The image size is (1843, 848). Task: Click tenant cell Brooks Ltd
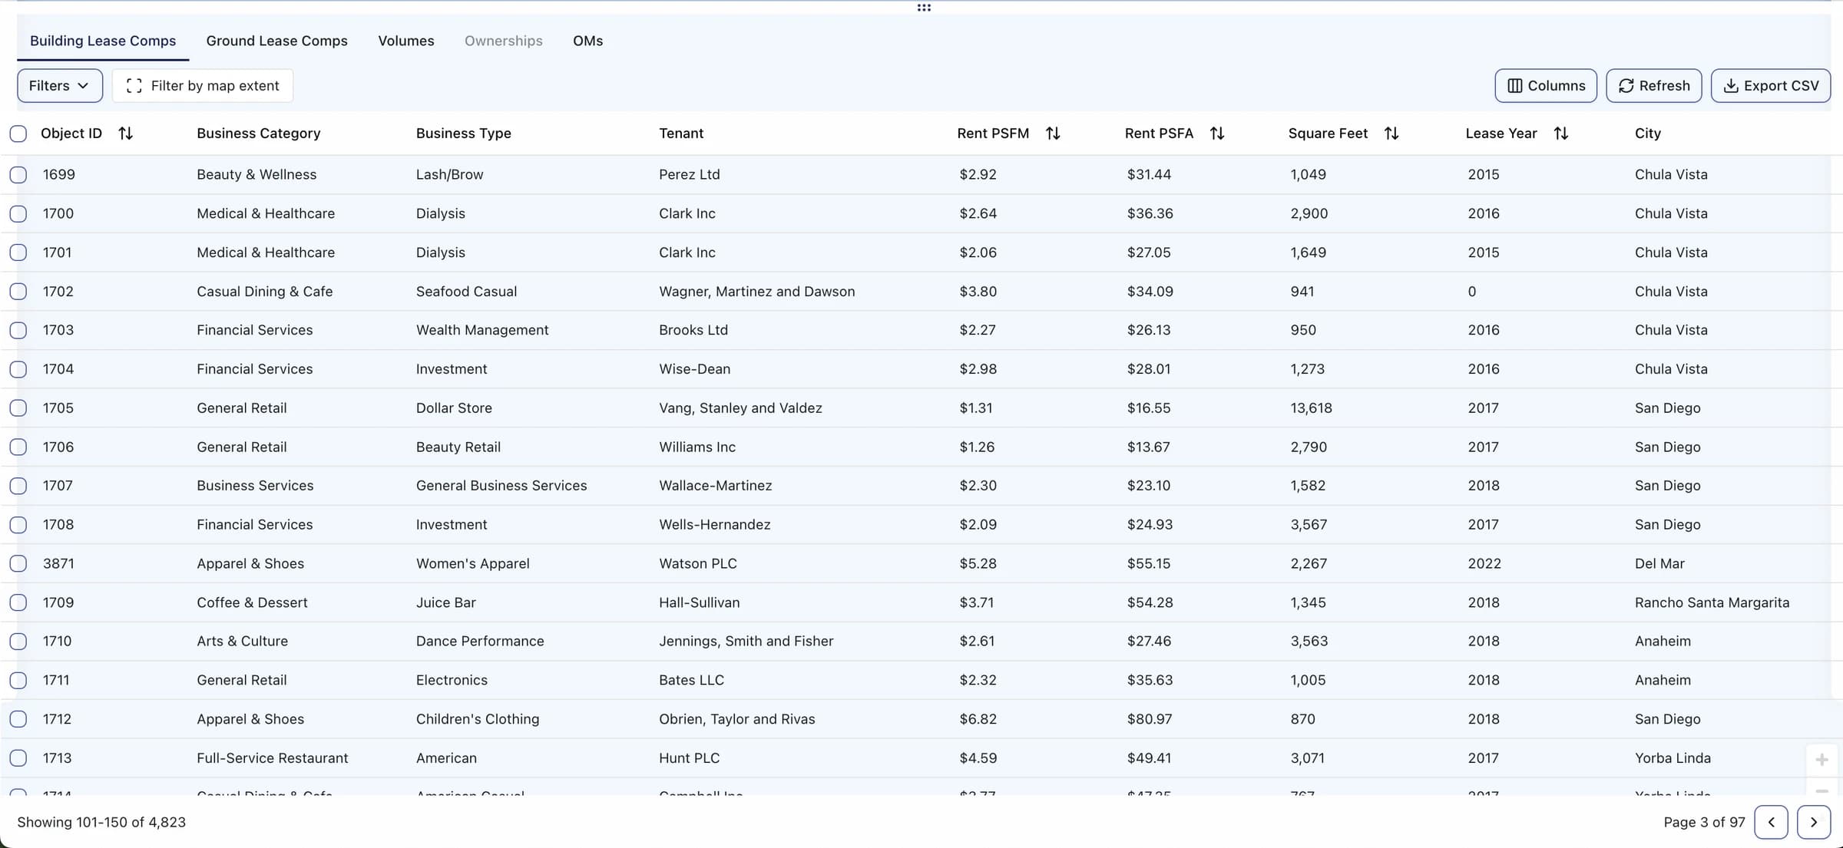(x=693, y=330)
